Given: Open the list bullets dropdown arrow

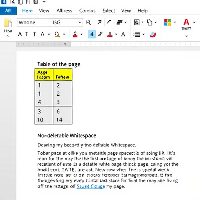Looking at the screenshot, I should [143, 34].
